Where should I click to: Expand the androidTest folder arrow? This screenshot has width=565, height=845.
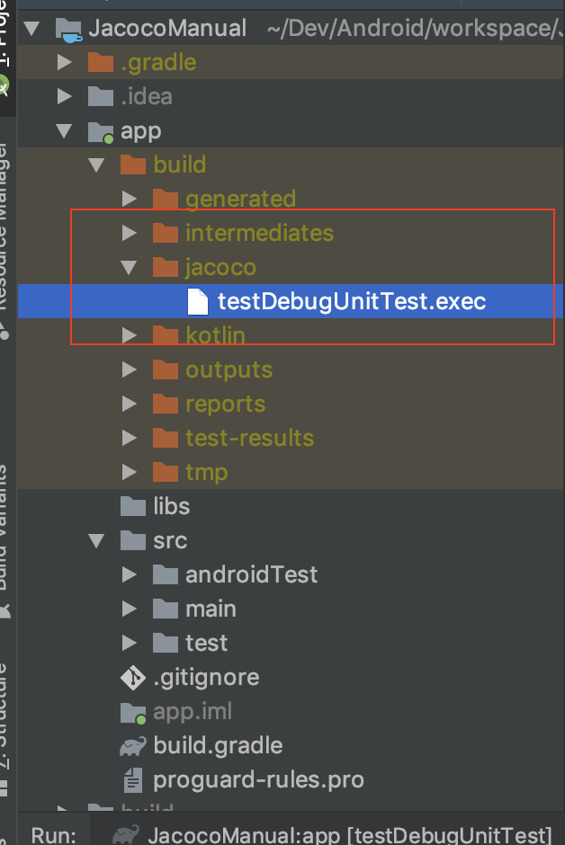[x=130, y=574]
